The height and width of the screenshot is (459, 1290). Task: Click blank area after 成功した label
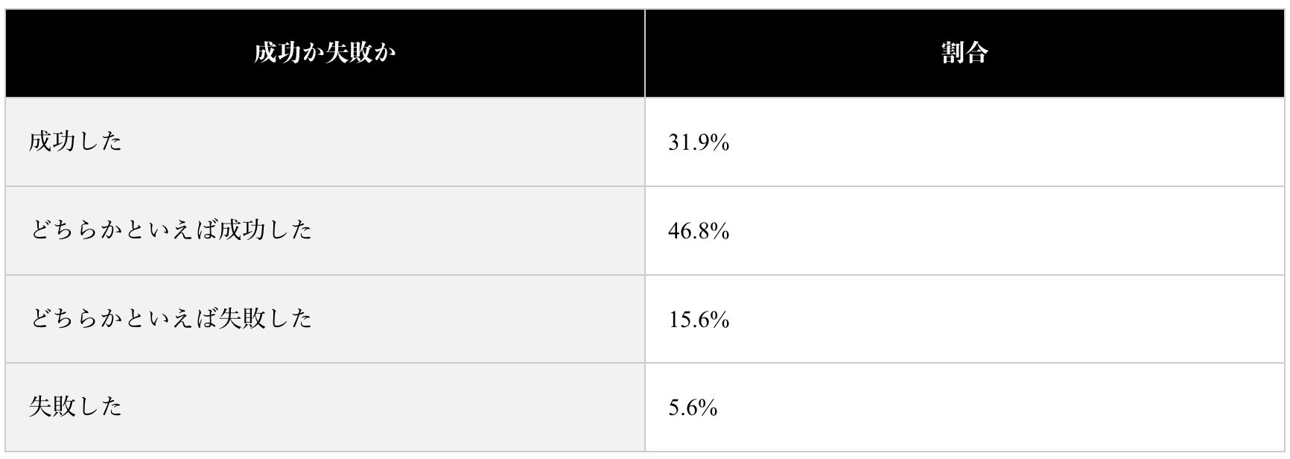[384, 142]
